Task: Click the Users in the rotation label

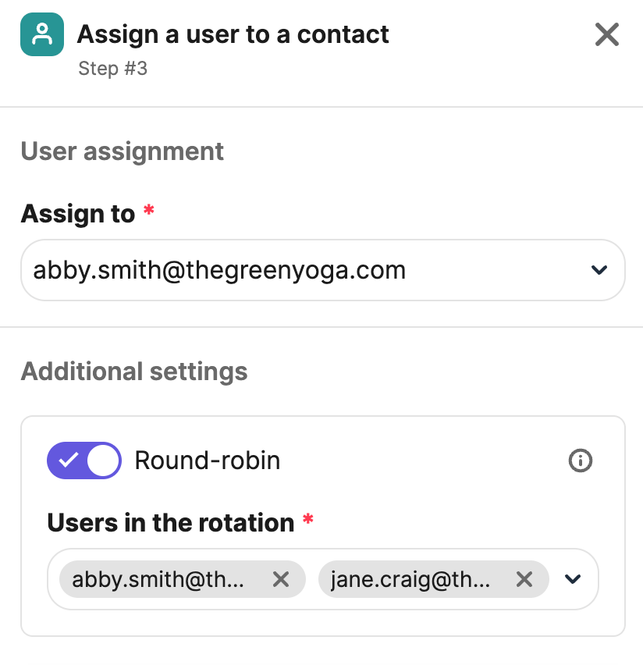Action: 171,522
